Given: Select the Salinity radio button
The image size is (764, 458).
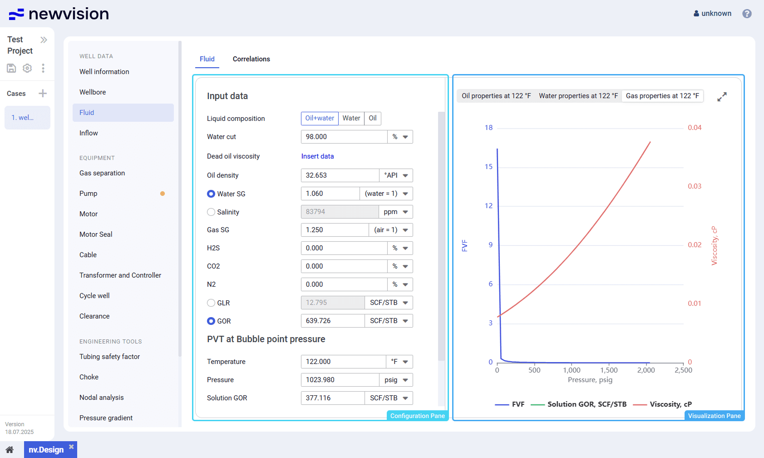Looking at the screenshot, I should click(x=211, y=212).
